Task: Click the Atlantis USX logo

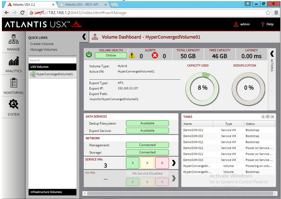Action: click(x=44, y=24)
